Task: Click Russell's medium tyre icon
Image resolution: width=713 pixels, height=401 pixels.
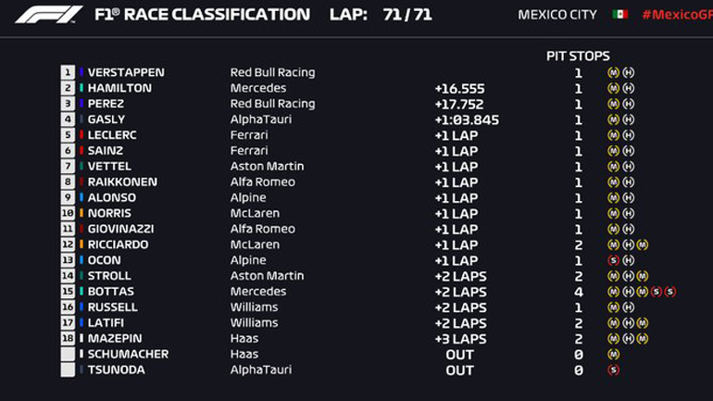Action: (613, 307)
